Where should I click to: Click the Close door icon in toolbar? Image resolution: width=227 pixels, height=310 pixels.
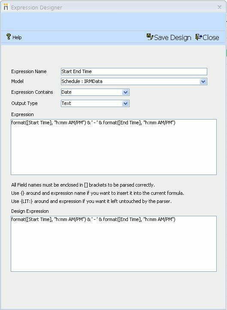(x=199, y=37)
